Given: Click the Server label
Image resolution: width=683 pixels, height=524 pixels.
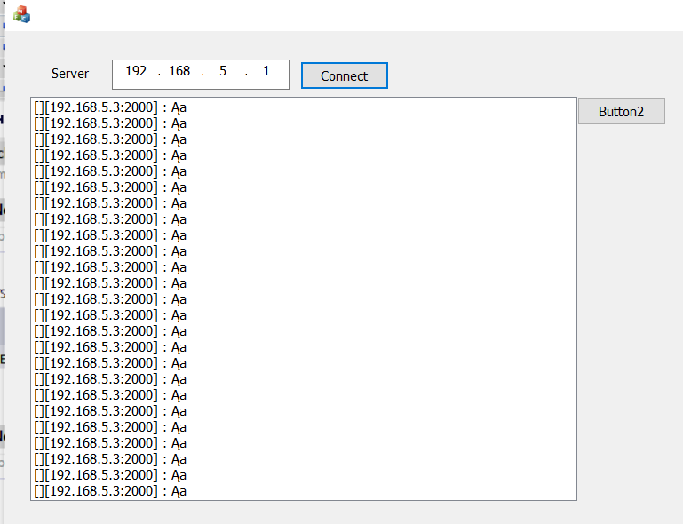Looking at the screenshot, I should 69,74.
